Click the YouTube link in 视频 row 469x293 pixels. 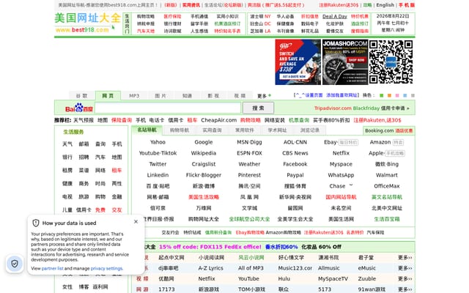point(248,278)
